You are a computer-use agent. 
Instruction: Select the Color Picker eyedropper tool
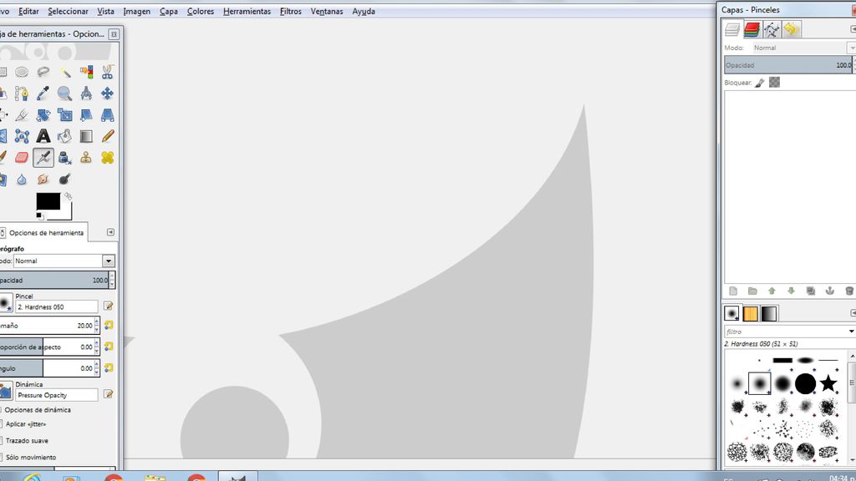pyautogui.click(x=43, y=94)
